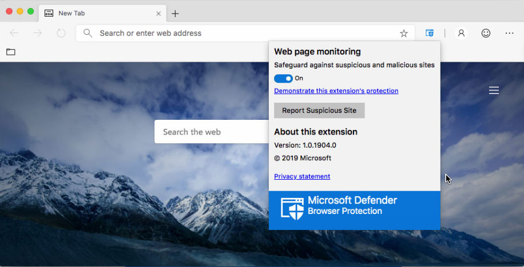The height and width of the screenshot is (267, 524).
Task: Open a new tab with plus button
Action: coord(175,14)
